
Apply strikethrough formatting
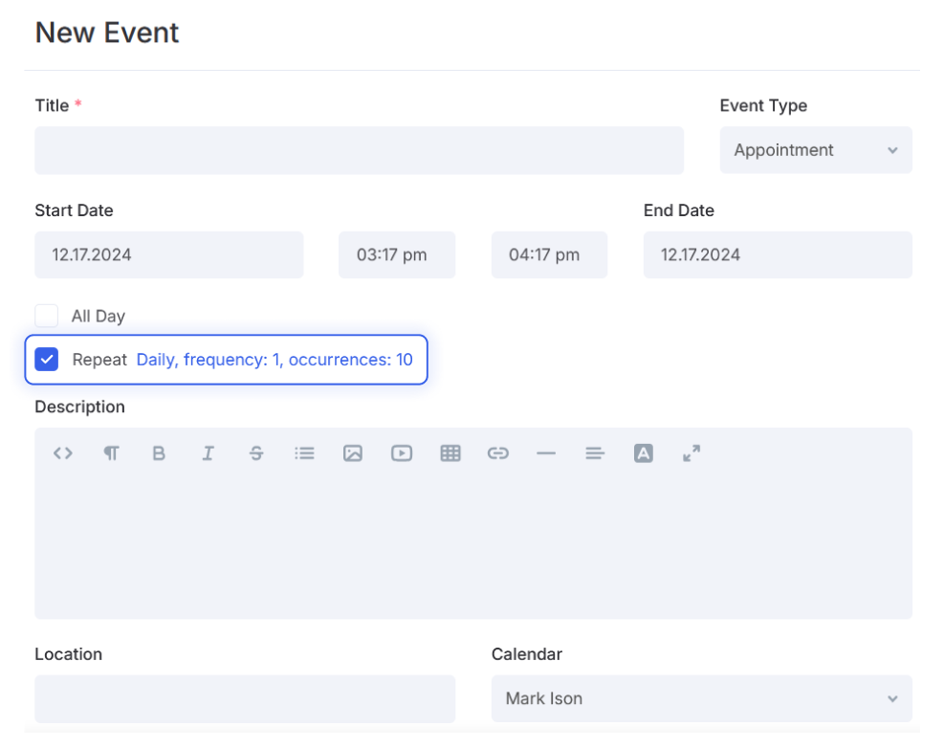point(256,453)
